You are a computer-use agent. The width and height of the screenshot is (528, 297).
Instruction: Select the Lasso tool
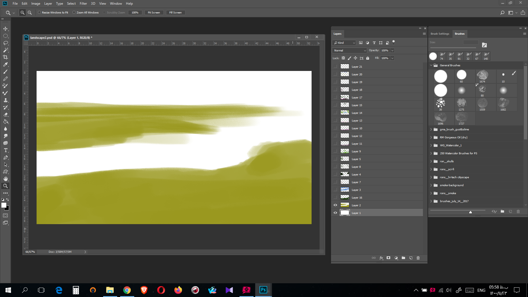point(5,43)
